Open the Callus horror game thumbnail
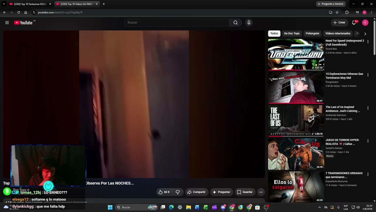 [296, 154]
